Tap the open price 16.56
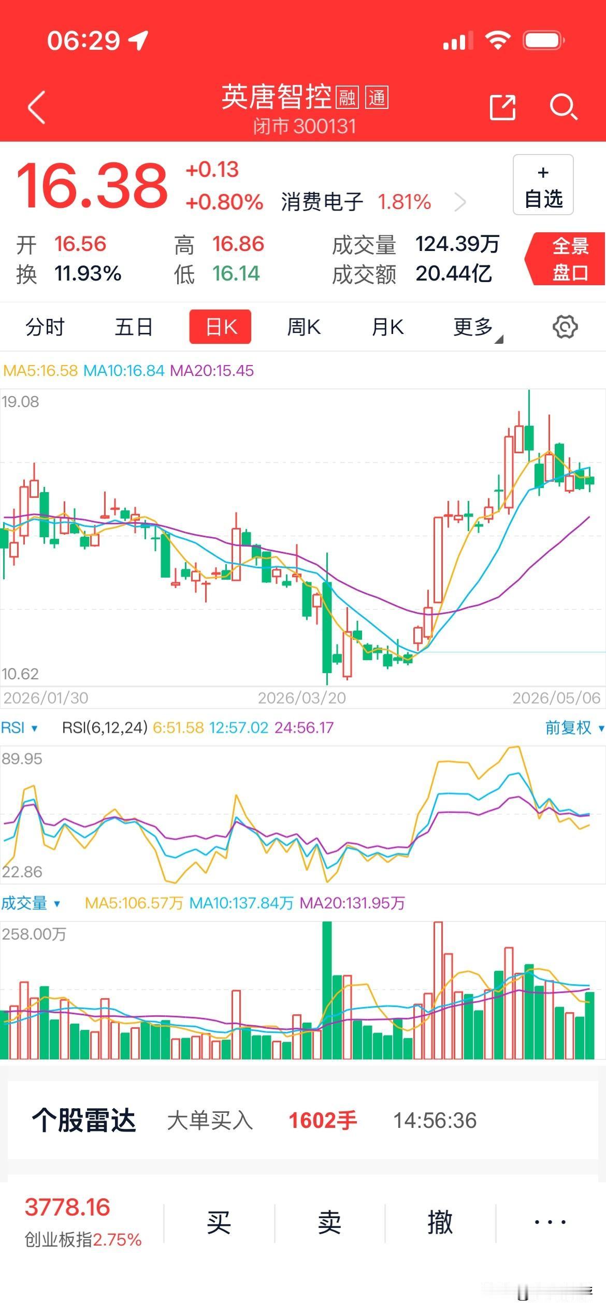The width and height of the screenshot is (606, 1313). pyautogui.click(x=80, y=244)
